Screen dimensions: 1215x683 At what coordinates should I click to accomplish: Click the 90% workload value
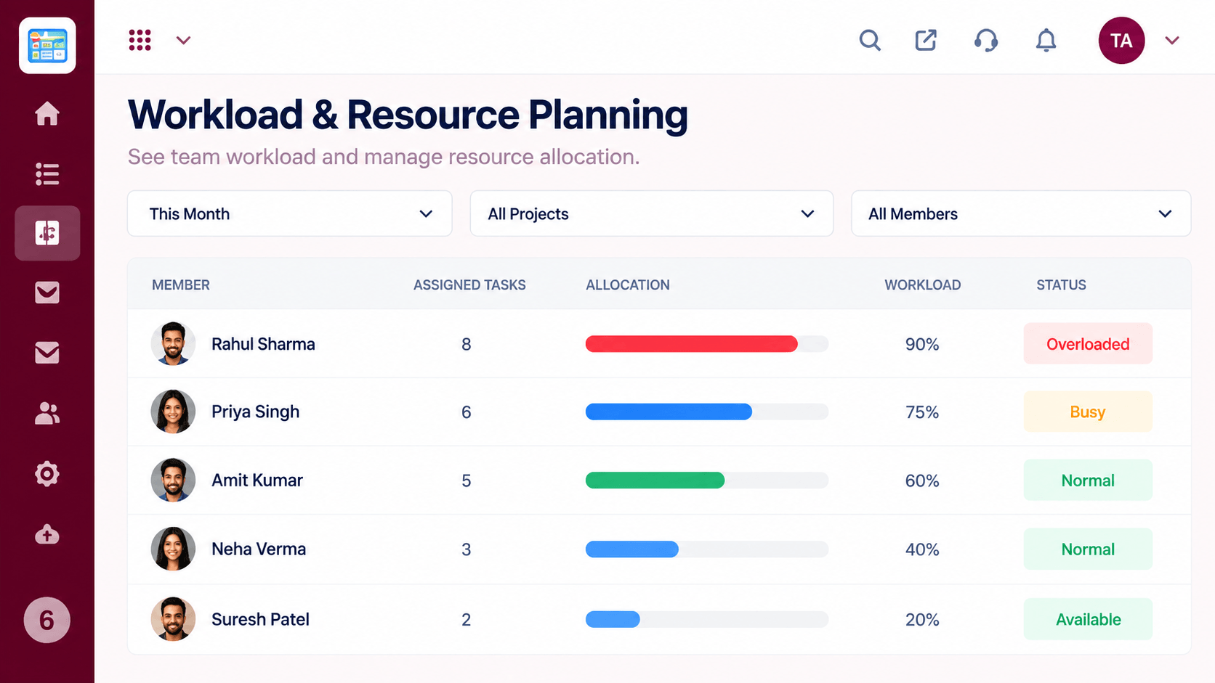coord(922,344)
